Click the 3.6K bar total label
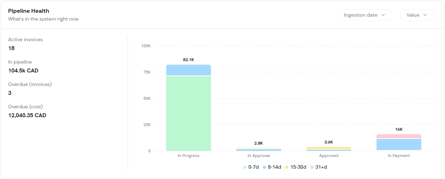Image resolution: width=445 pixels, height=179 pixels. click(329, 142)
